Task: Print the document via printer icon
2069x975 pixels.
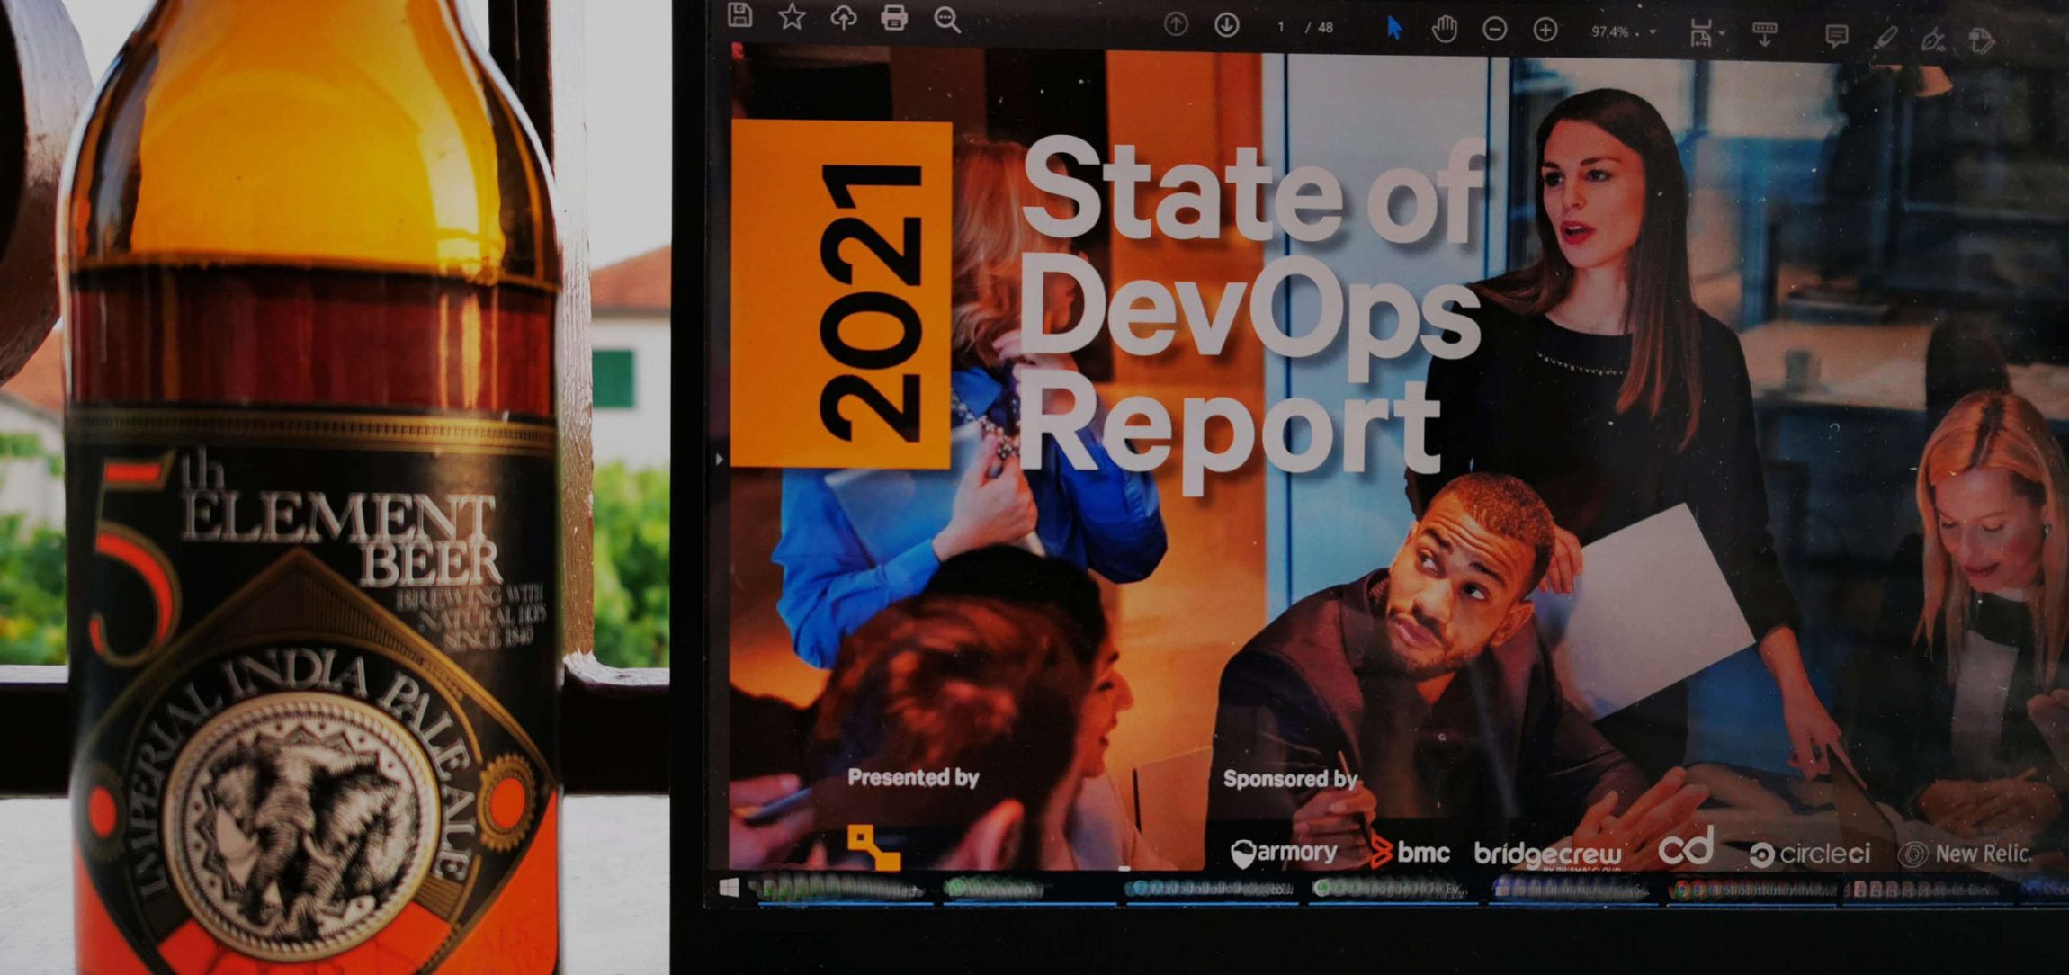Action: [x=894, y=17]
